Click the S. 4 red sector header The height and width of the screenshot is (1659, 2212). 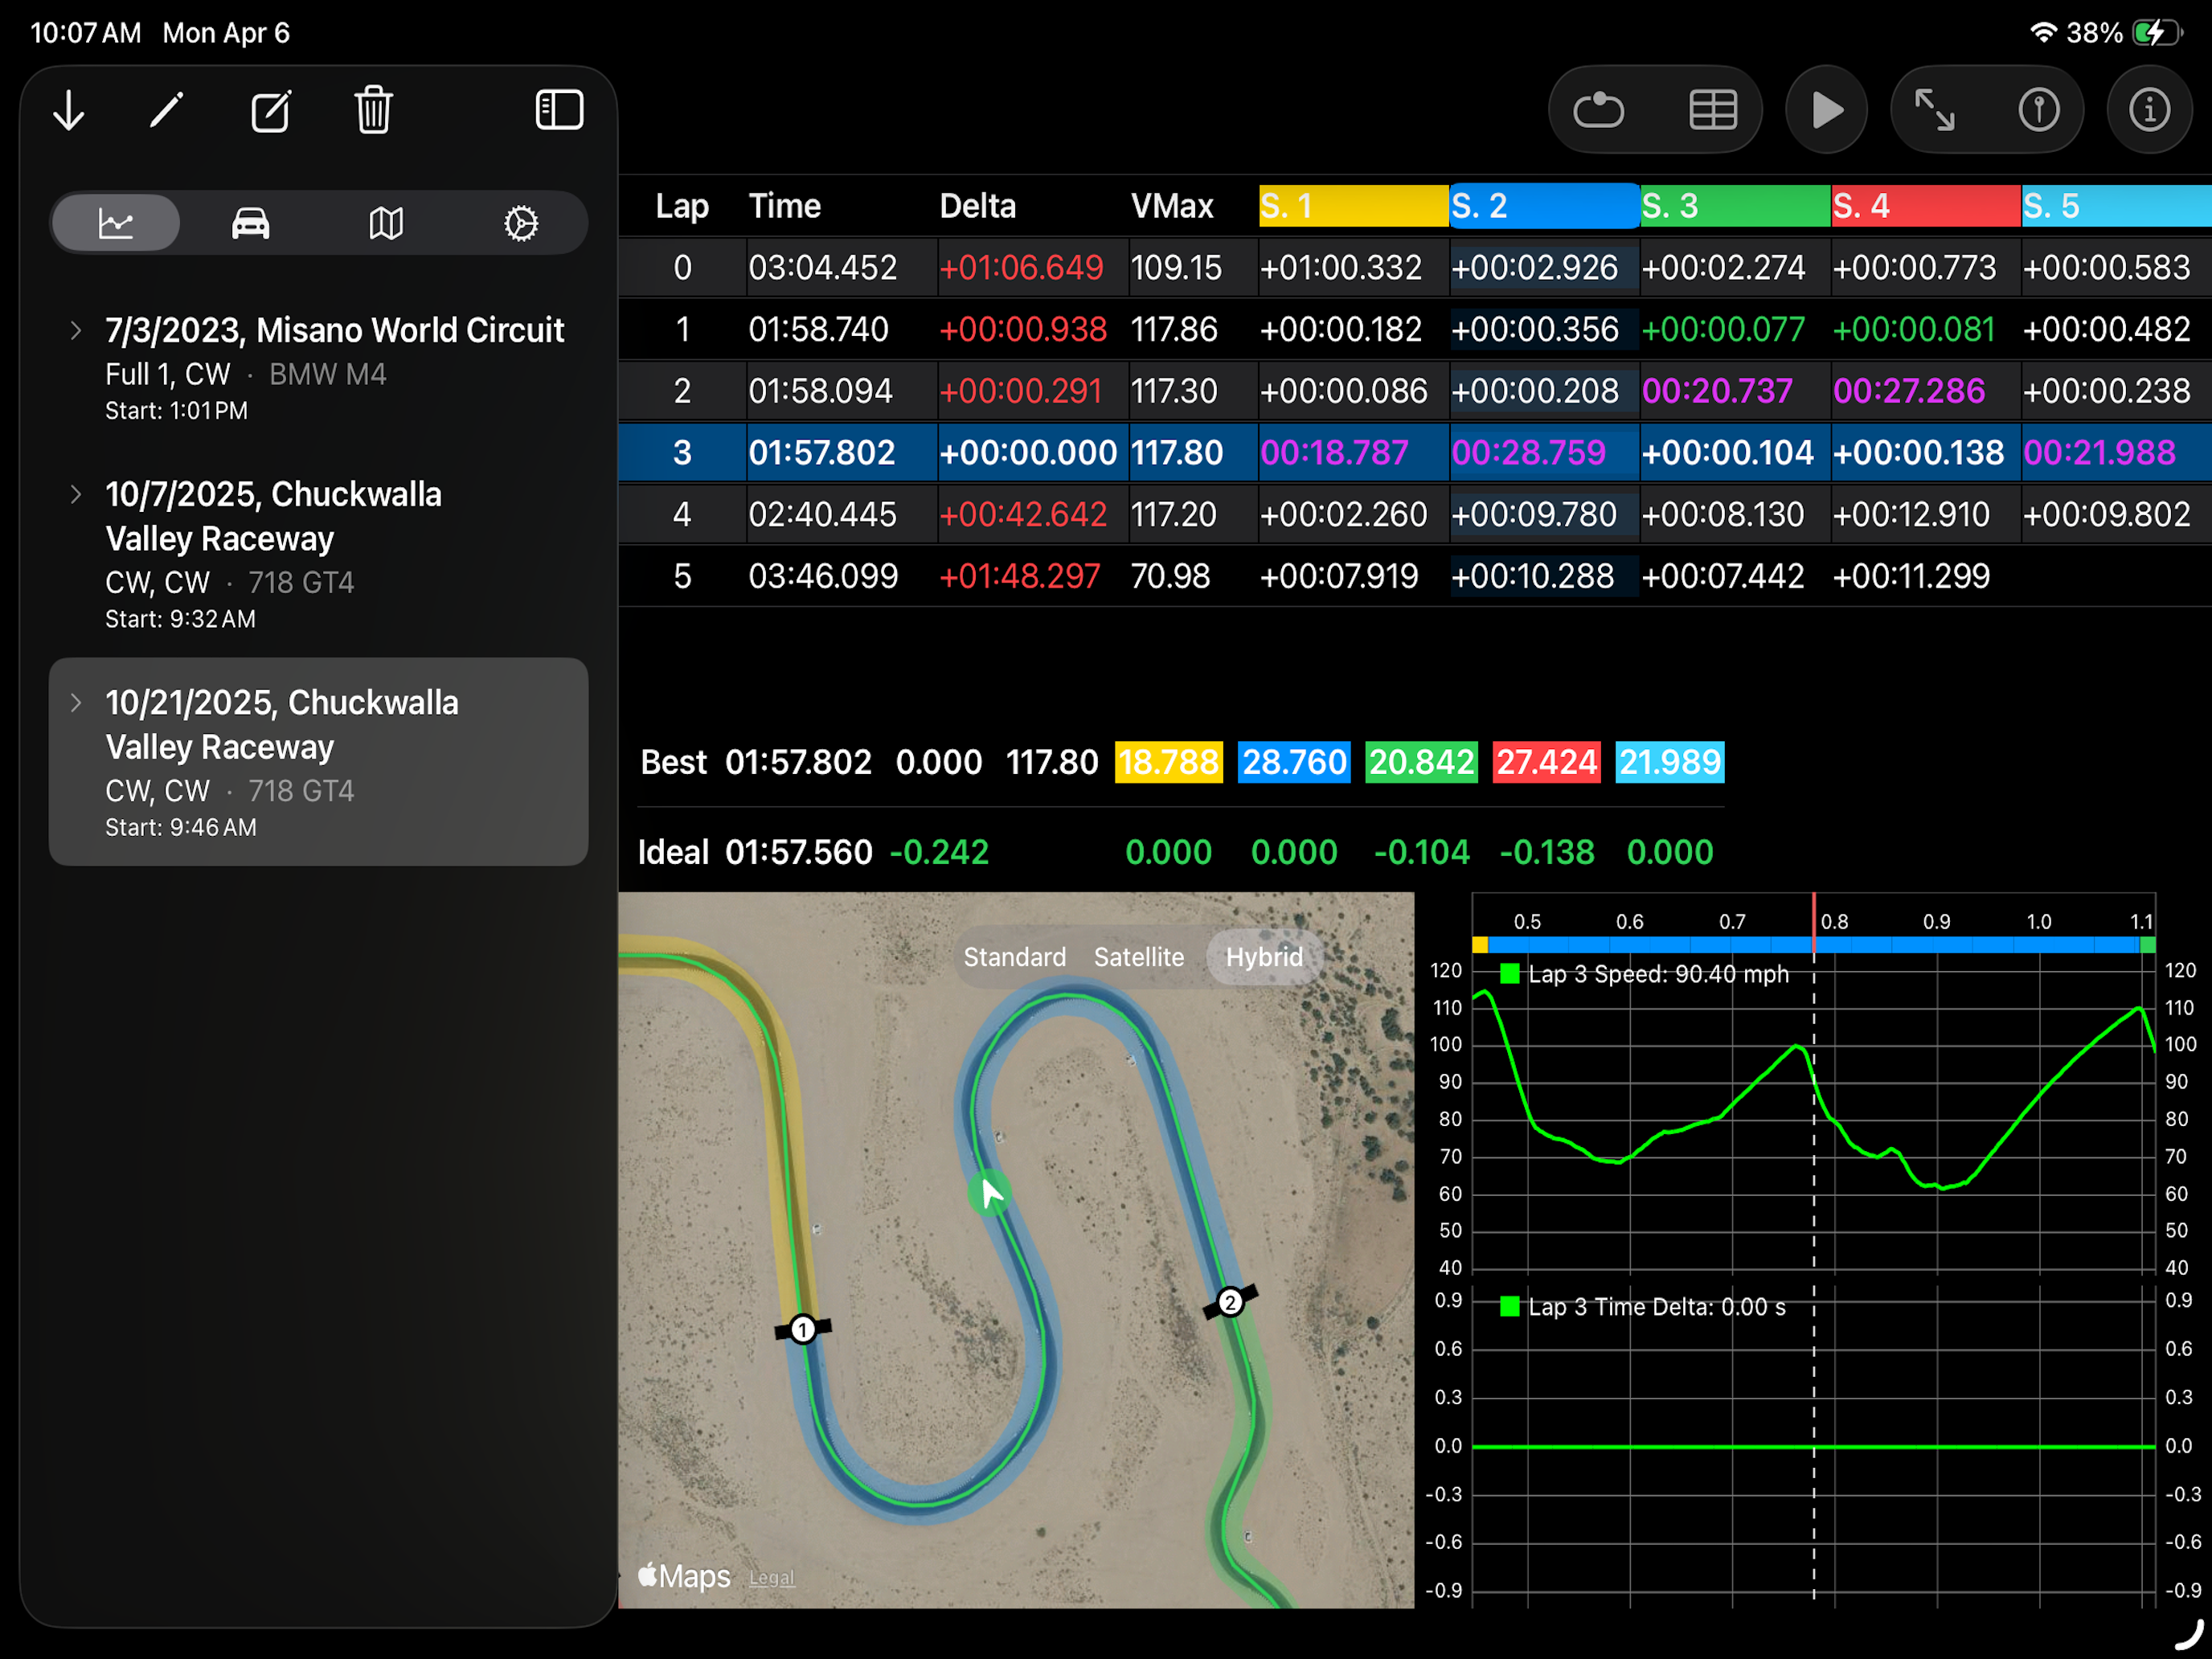pos(1926,206)
